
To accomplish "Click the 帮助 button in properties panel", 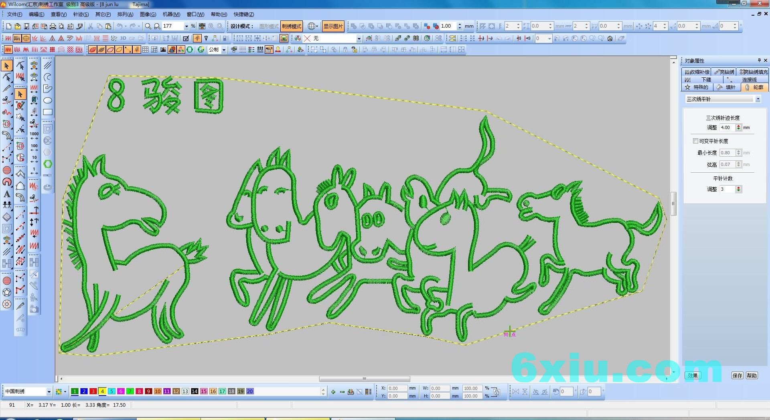I will click(752, 376).
